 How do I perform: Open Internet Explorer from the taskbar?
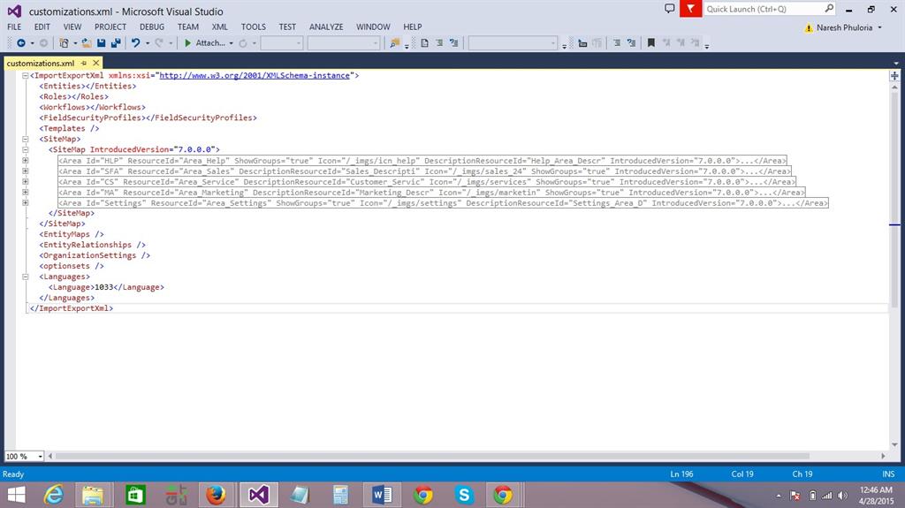click(x=54, y=495)
